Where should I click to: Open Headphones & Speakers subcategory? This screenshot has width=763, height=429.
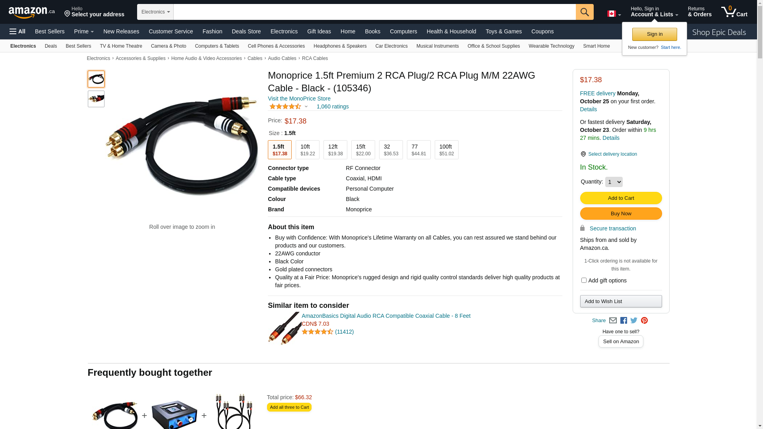click(340, 46)
